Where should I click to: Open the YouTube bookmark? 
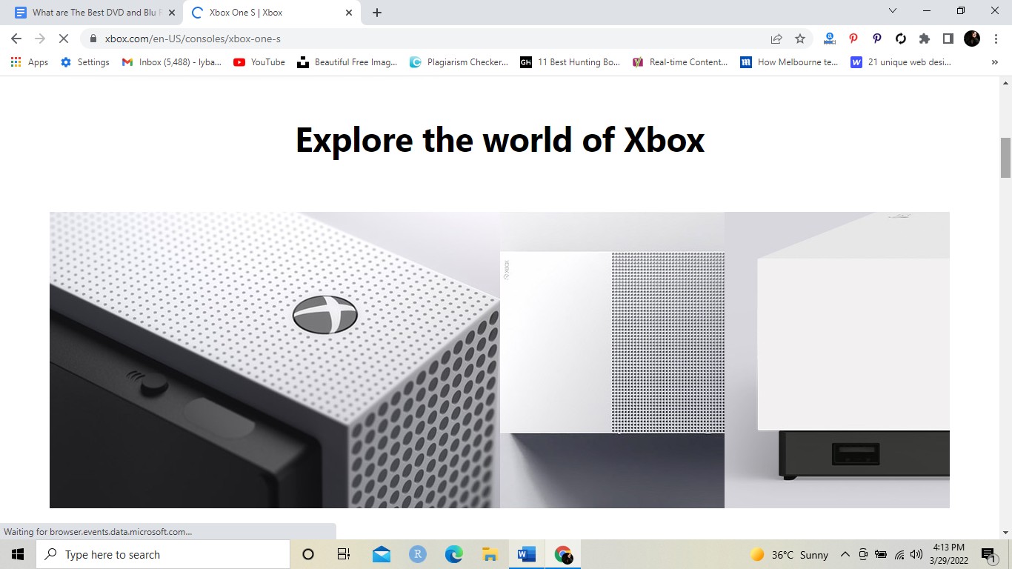coord(259,62)
